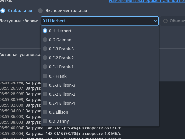185x139 pixels.
Task: Select the 0.E-3 Ellison-3 build
Action: pyautogui.click(x=100, y=85)
